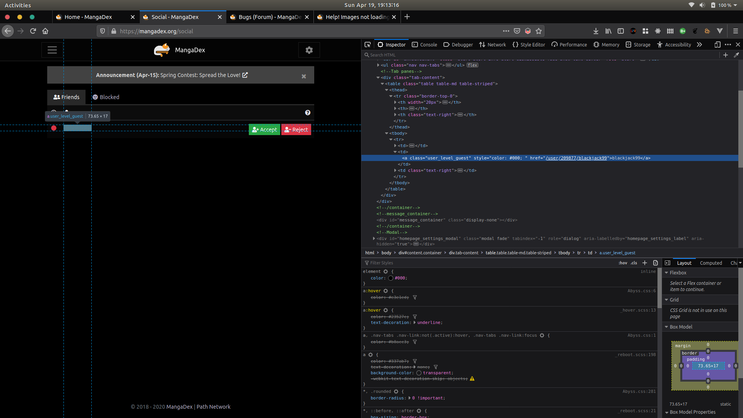
Task: Collapse the tbody node
Action: (x=387, y=133)
